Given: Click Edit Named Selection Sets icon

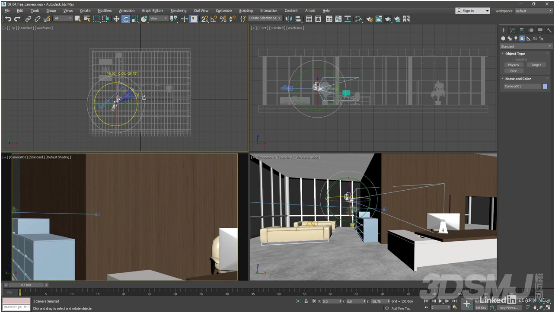Looking at the screenshot, I should (243, 19).
